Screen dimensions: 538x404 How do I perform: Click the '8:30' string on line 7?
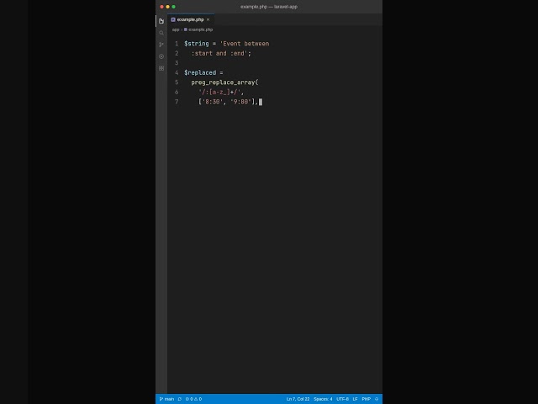pyautogui.click(x=213, y=102)
